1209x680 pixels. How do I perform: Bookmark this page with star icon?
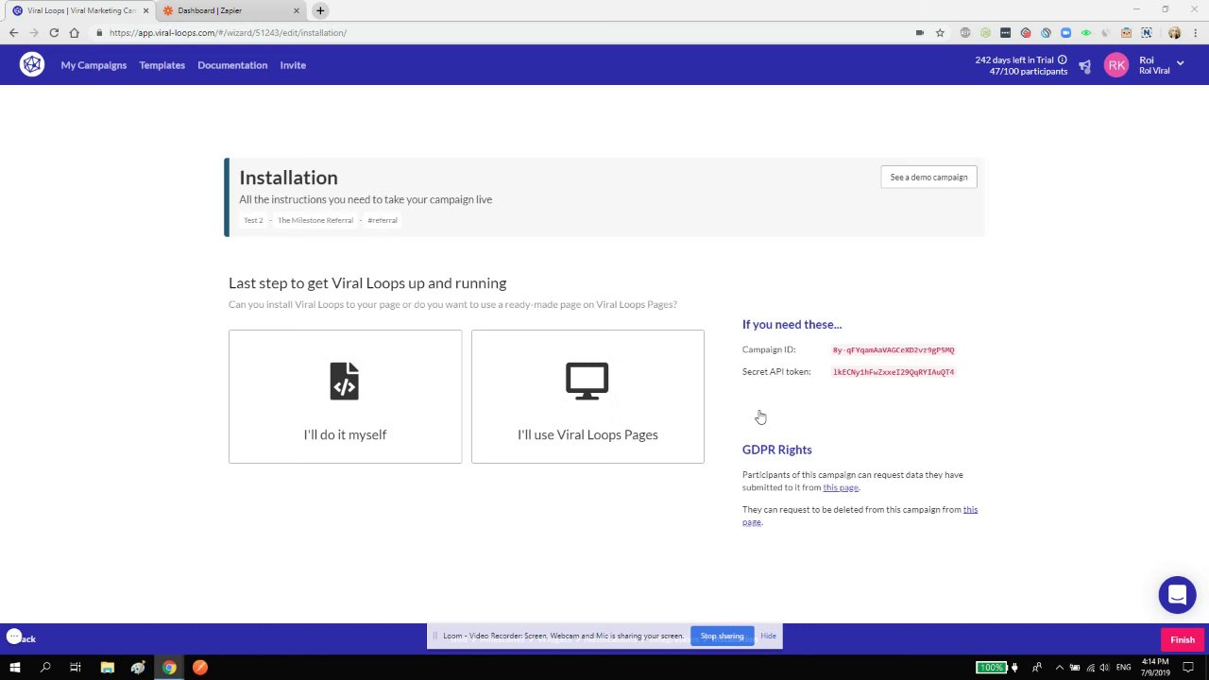940,32
